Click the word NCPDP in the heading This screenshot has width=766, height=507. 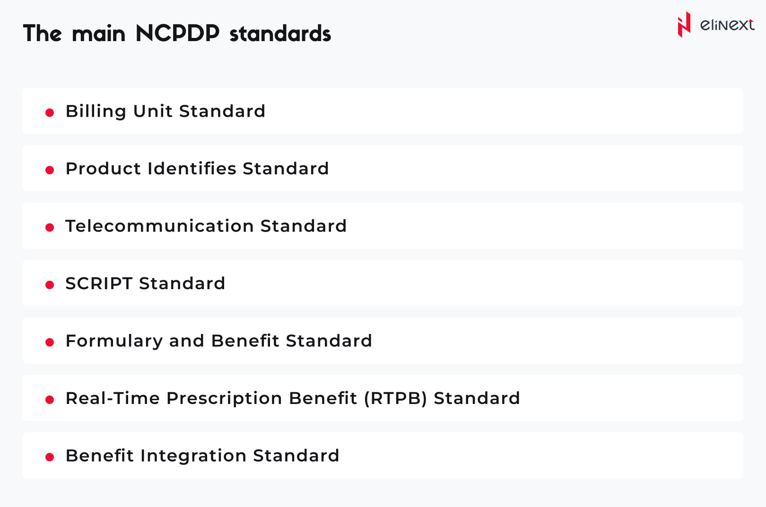pos(177,34)
